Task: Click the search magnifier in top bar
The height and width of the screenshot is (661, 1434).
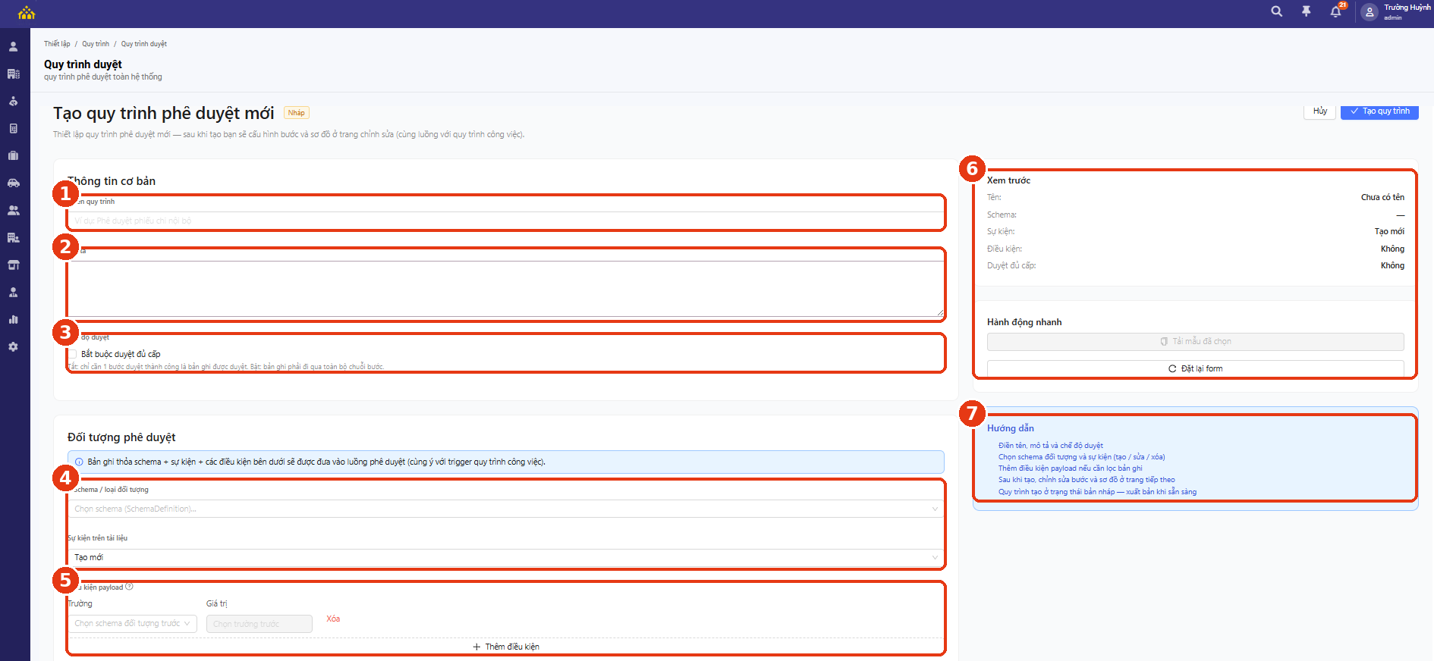Action: pos(1277,11)
